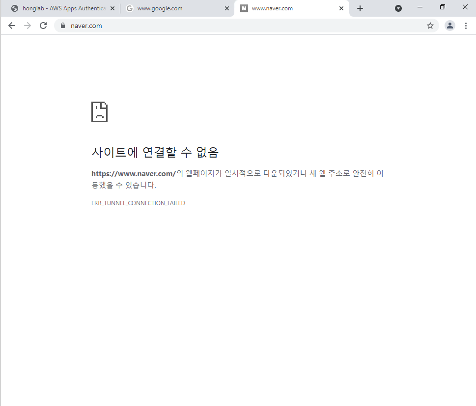476x406 pixels.
Task: Switch to the www.google.com tab
Action: 177,8
